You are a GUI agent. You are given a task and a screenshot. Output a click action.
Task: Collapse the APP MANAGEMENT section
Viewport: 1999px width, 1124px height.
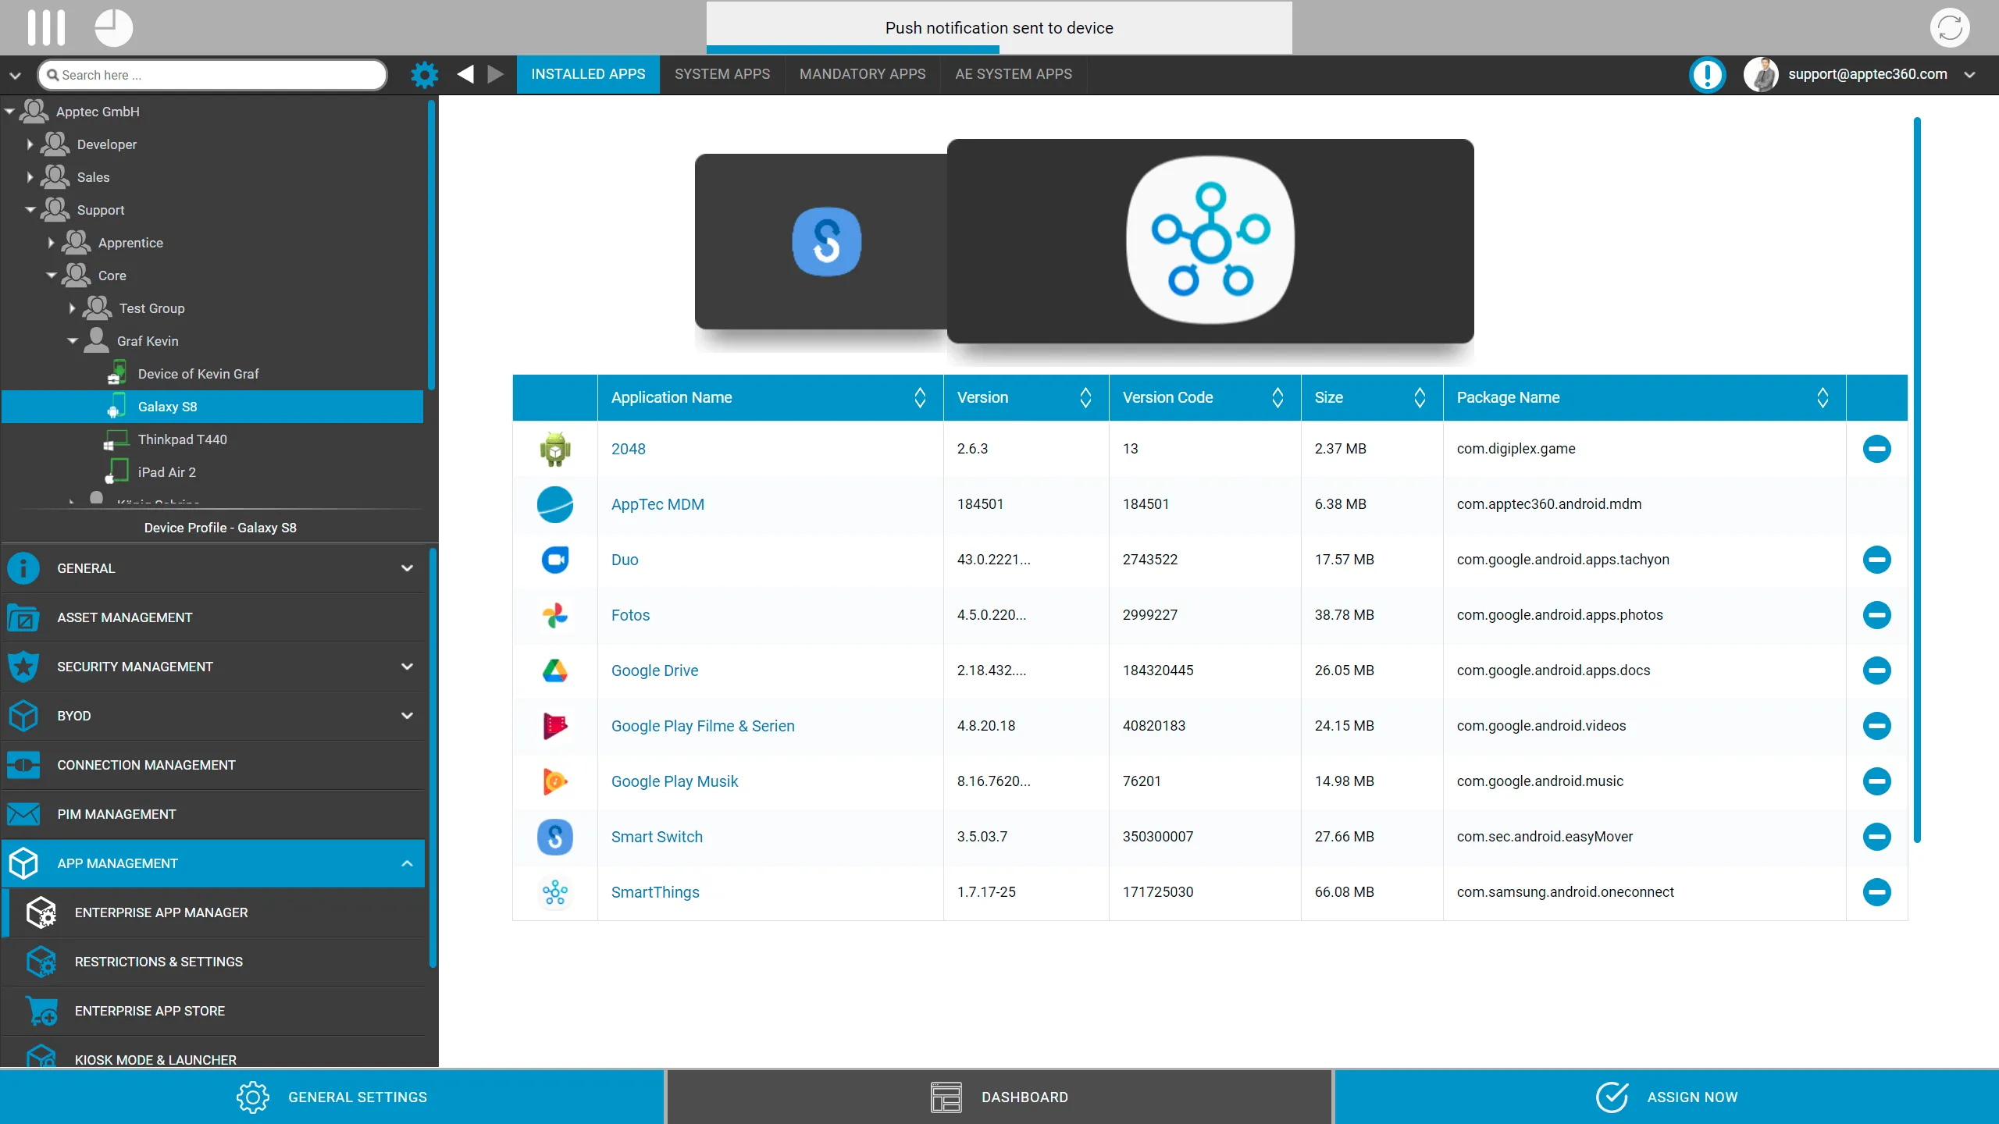click(x=407, y=863)
